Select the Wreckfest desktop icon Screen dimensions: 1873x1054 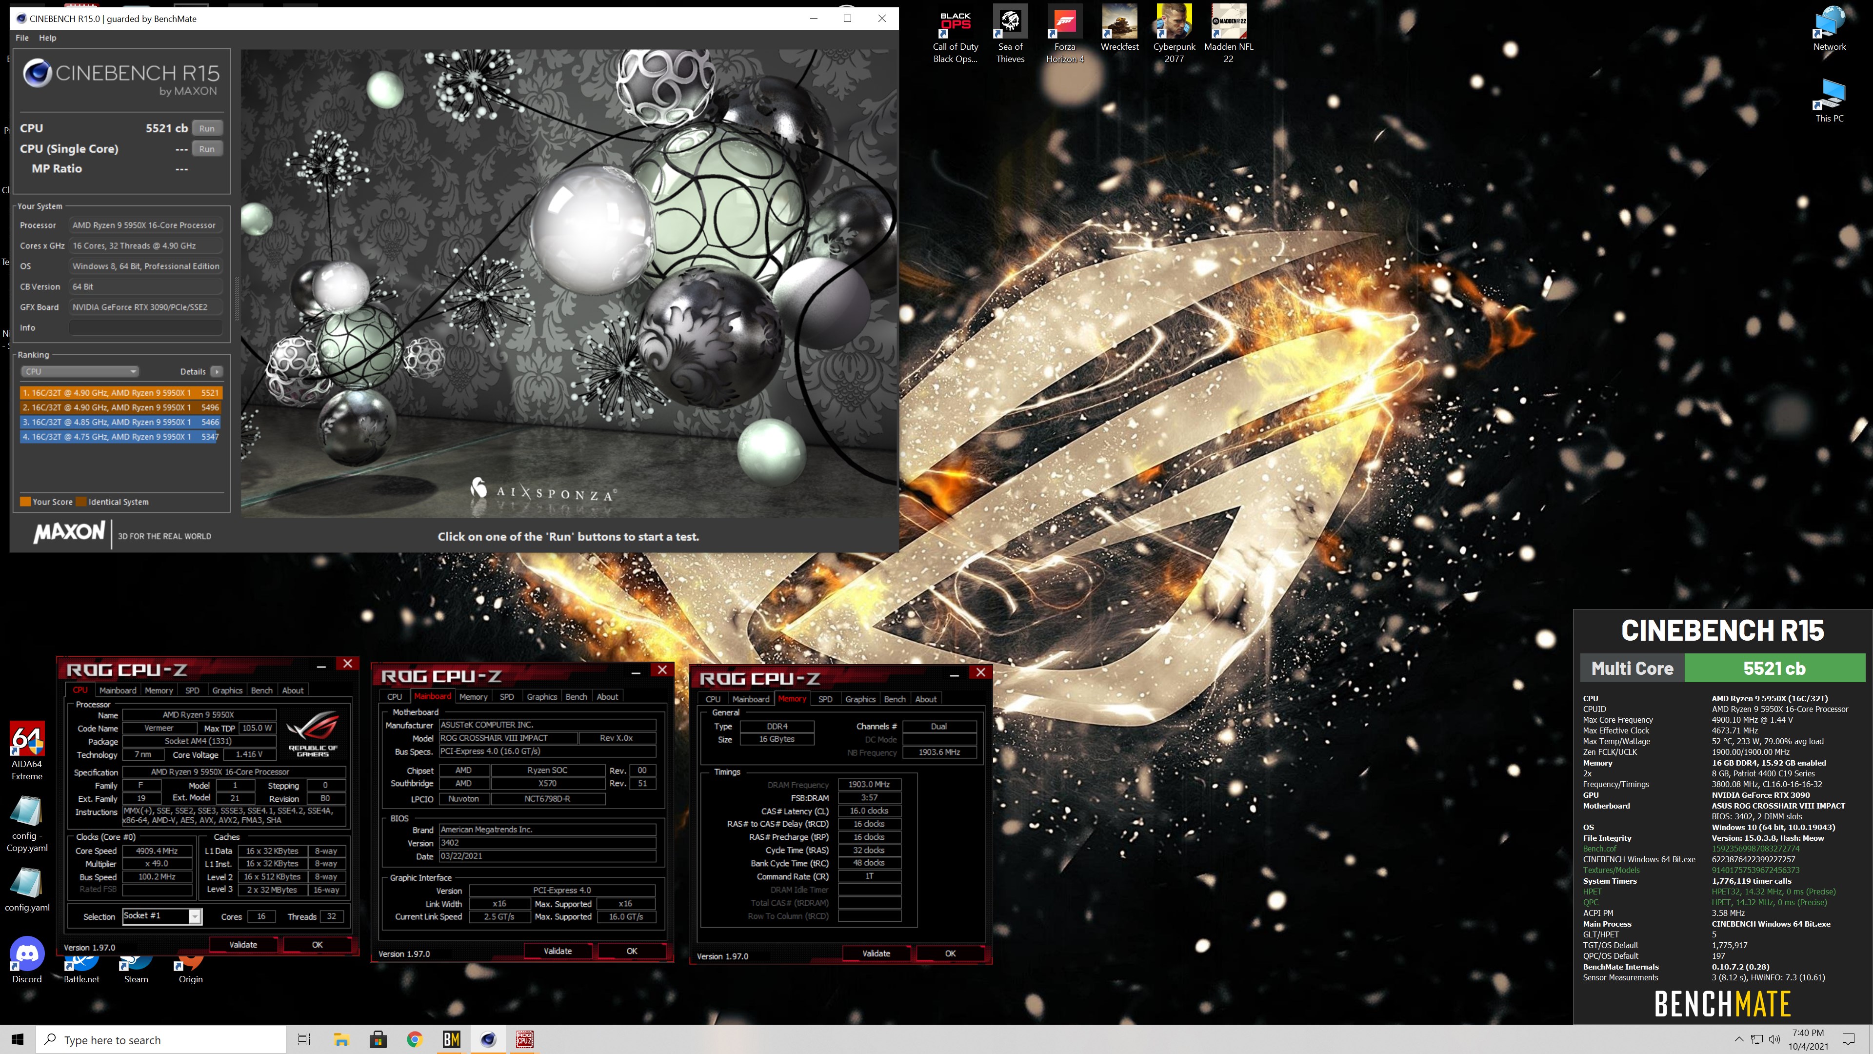tap(1119, 28)
